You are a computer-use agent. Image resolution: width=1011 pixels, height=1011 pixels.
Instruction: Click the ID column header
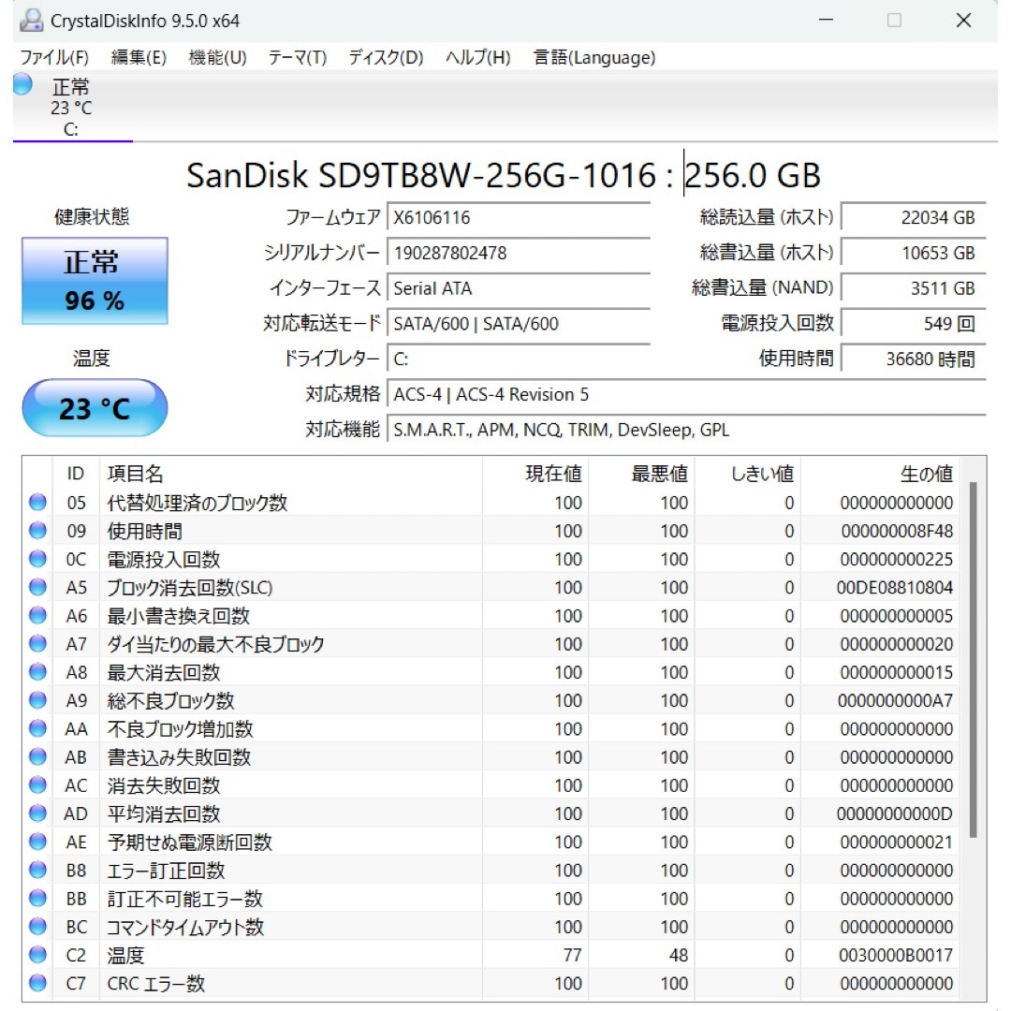76,474
